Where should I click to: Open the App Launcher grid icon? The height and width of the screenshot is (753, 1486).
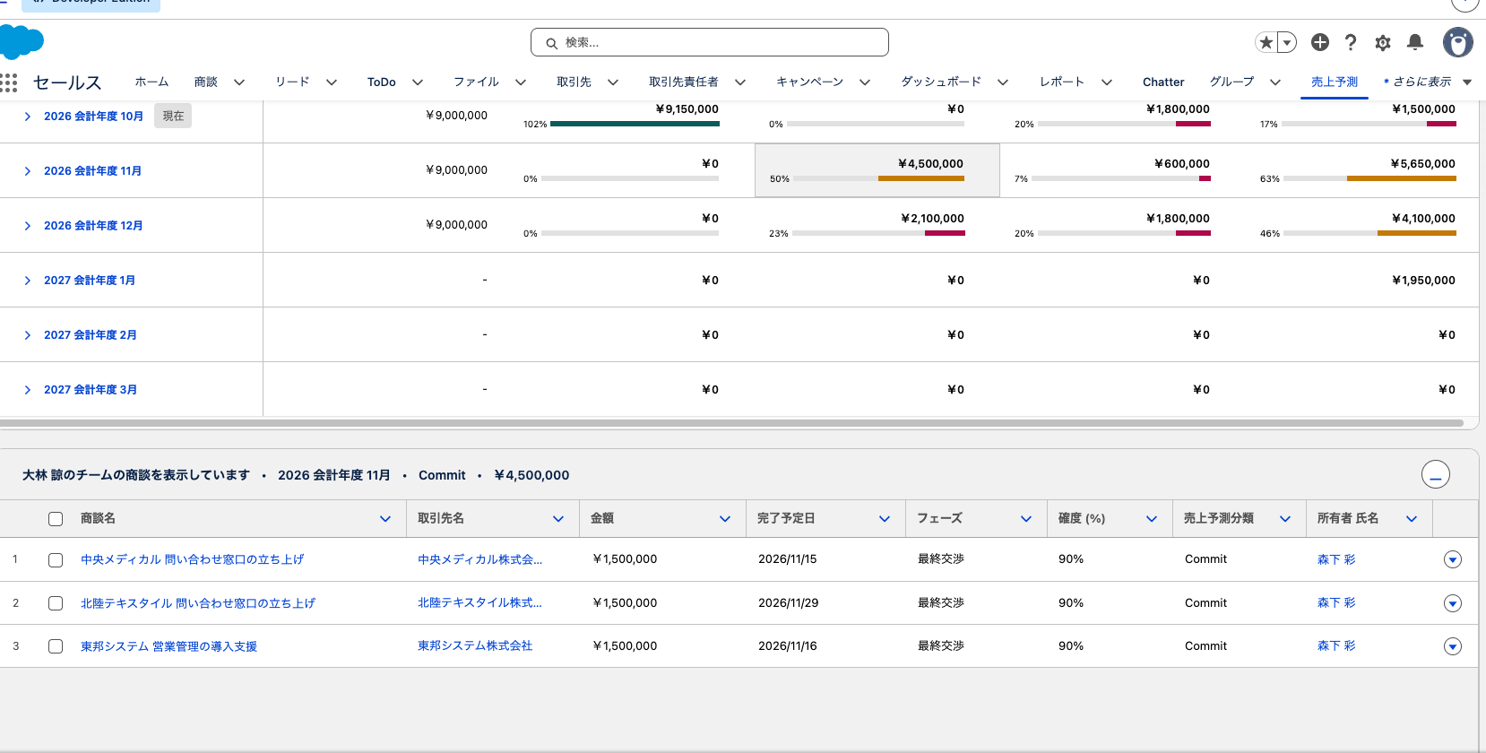pos(9,82)
